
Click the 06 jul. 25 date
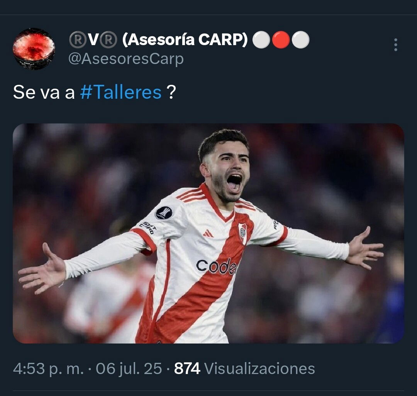pos(129,369)
